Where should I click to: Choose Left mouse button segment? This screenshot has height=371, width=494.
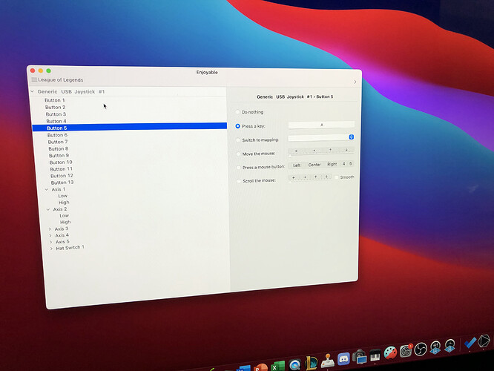pos(297,165)
